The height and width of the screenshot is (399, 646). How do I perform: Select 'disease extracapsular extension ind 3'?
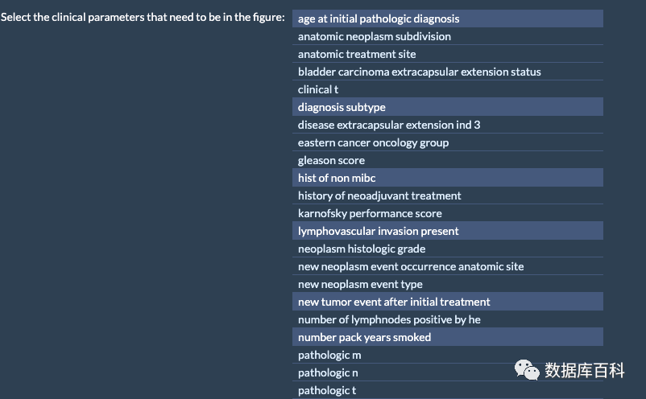(389, 125)
